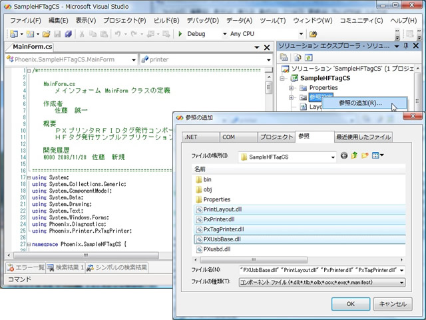
Task: Pin the Solution Explorer panel
Action: point(406,46)
